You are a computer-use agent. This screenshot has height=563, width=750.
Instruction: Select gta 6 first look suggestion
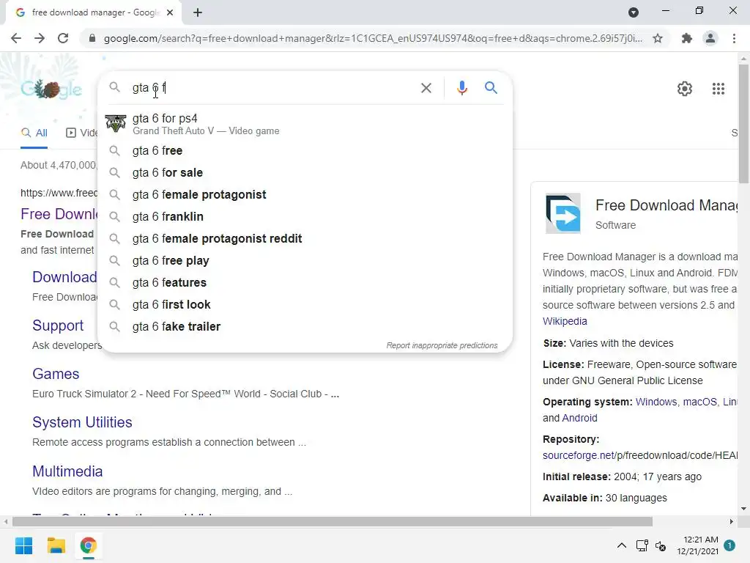click(x=305, y=305)
